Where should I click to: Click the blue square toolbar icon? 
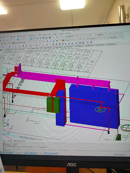tap(18, 39)
